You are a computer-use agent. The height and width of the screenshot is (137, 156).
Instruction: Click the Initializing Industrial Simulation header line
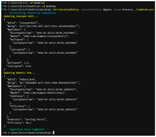[x=32, y=13]
